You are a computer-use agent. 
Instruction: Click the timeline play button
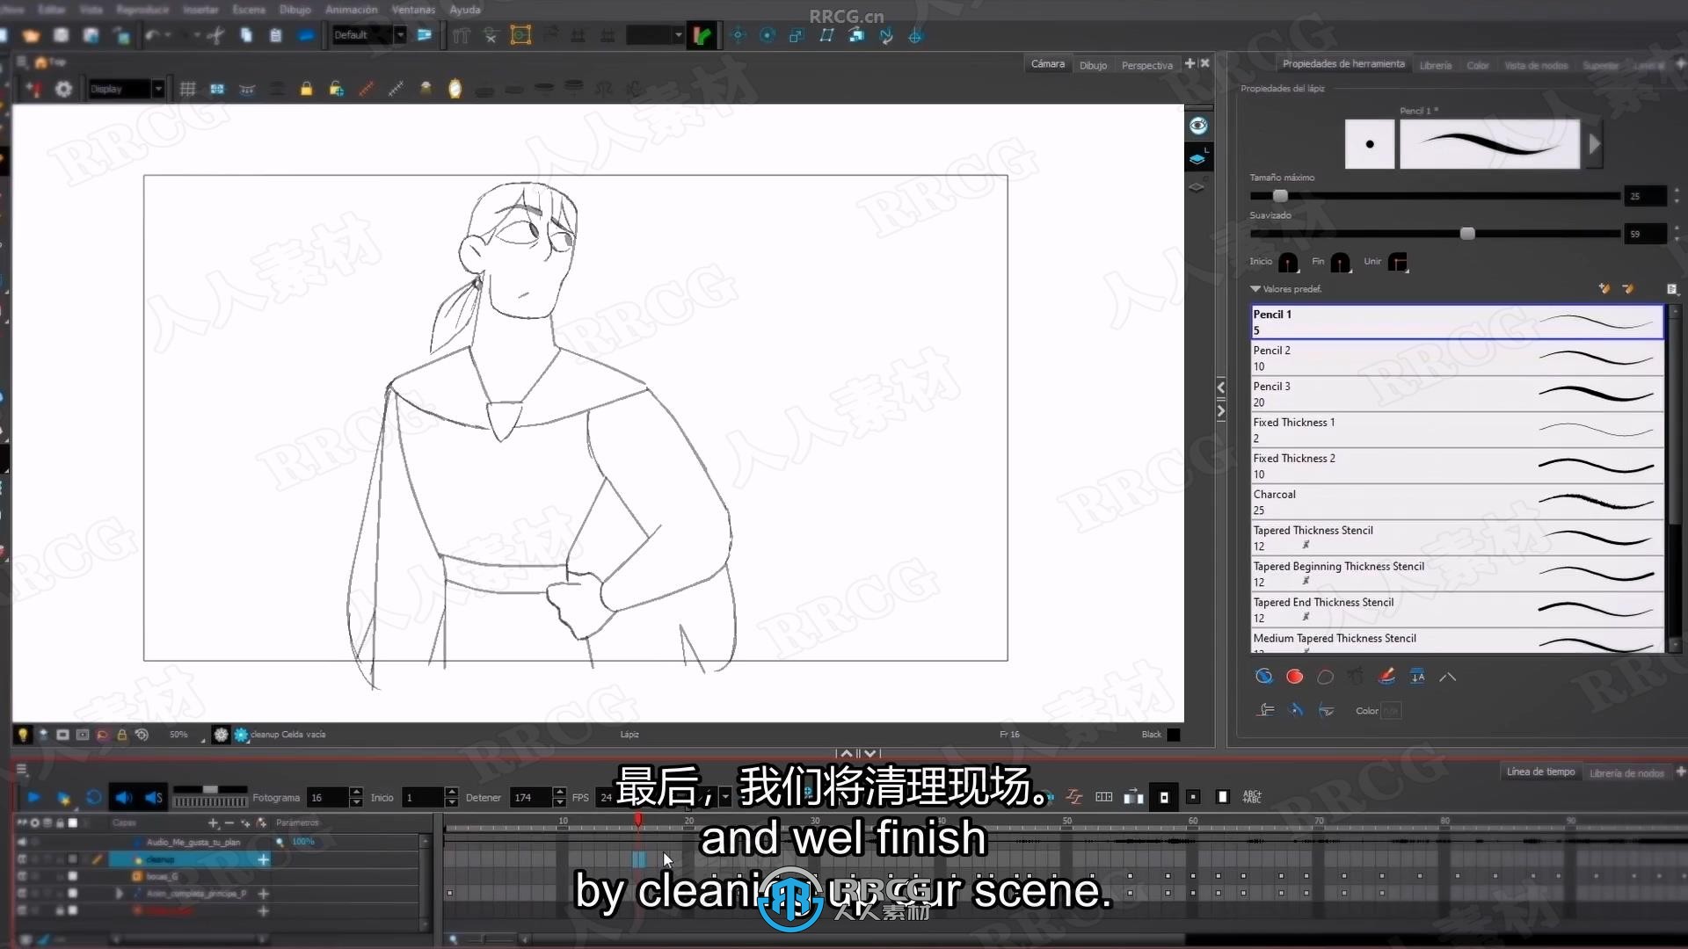[x=33, y=797]
